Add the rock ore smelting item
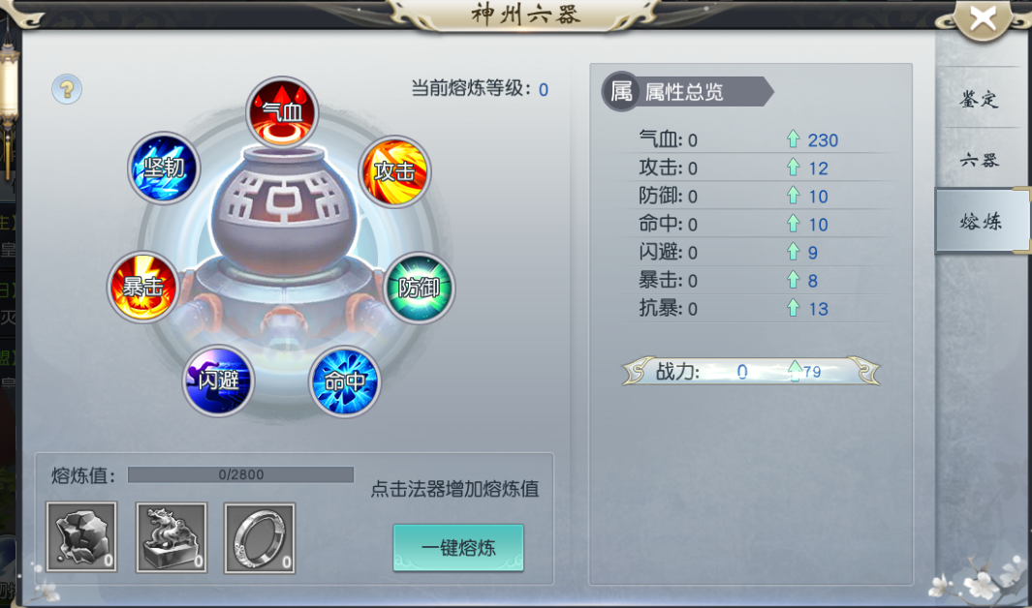This screenshot has height=608, width=1032. [81, 536]
